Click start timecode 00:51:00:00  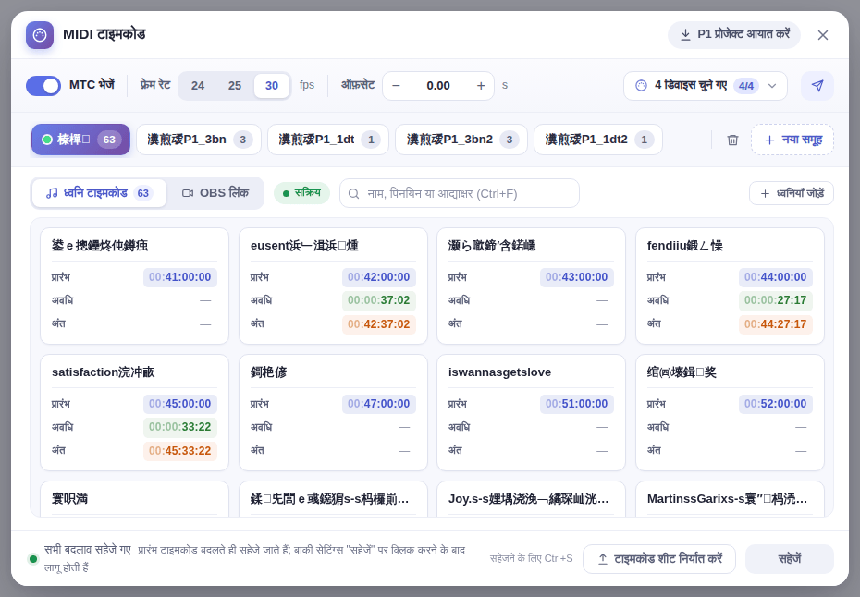click(576, 404)
